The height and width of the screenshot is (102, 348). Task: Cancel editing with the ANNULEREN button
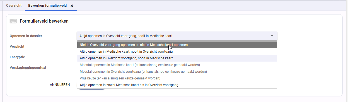pyautogui.click(x=60, y=85)
